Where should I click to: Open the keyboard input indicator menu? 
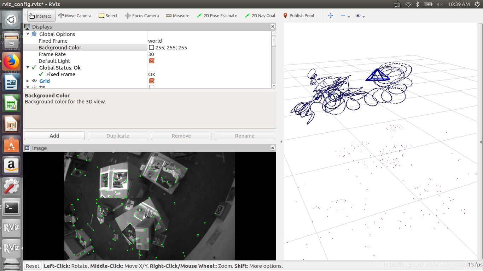coord(397,4)
